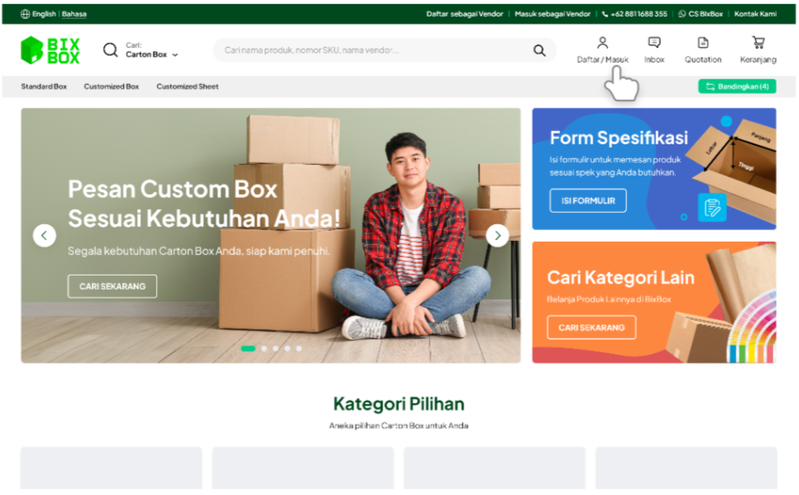Screen dimensions: 799x495
Task: Click the BixBox logo
Action: point(50,50)
